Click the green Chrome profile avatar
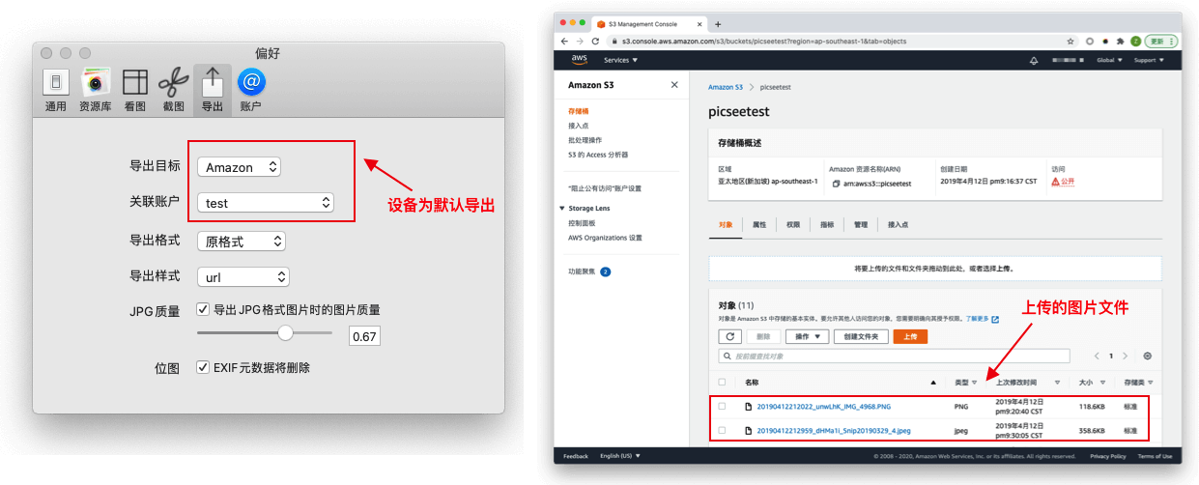 [1135, 42]
